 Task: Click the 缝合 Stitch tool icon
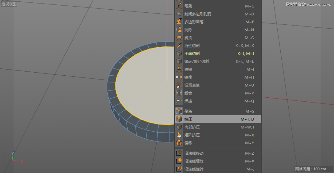(179, 93)
